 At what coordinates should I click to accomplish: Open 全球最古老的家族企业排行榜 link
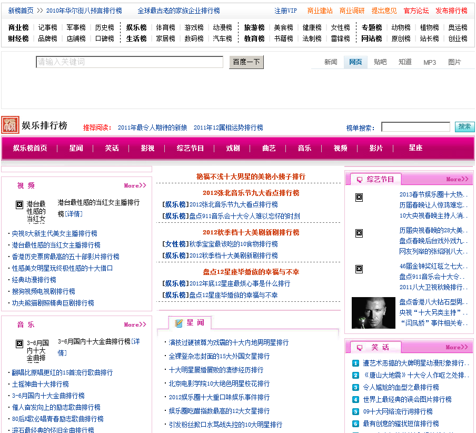[179, 11]
